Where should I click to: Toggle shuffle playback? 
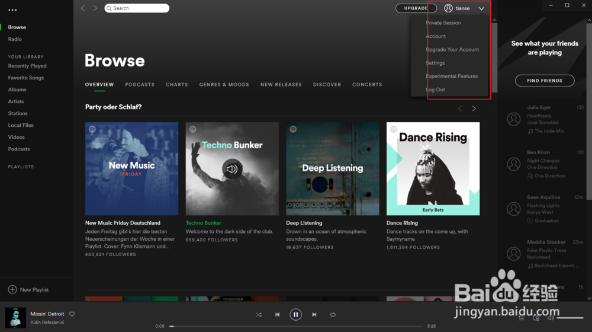(x=259, y=315)
